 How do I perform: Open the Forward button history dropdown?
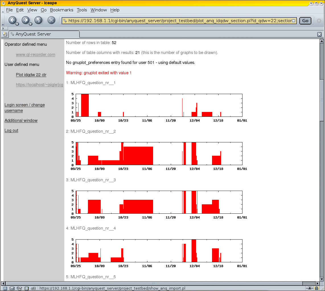pos(31,24)
